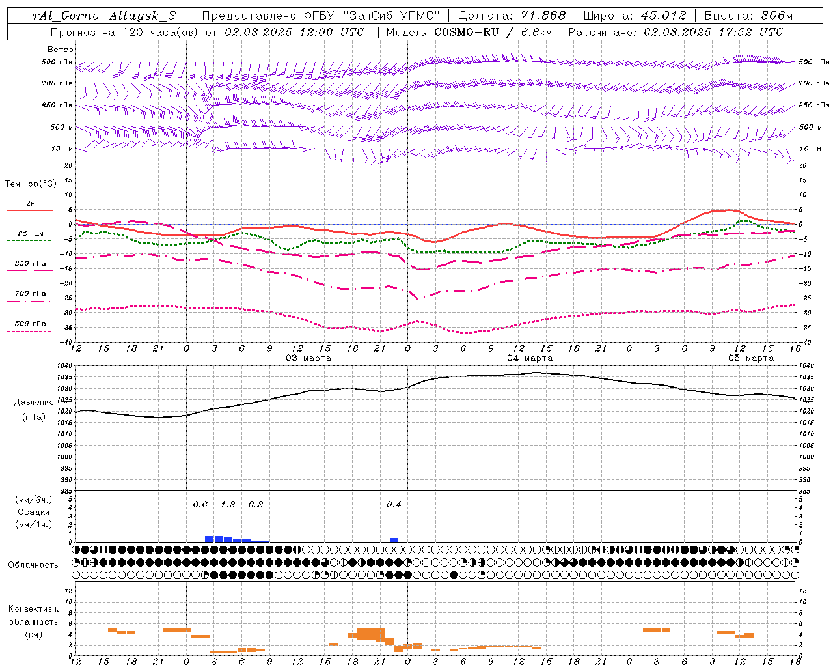Screen dimensions: 833x667
Task: Click the Осадки panel label
Action: coord(34,512)
